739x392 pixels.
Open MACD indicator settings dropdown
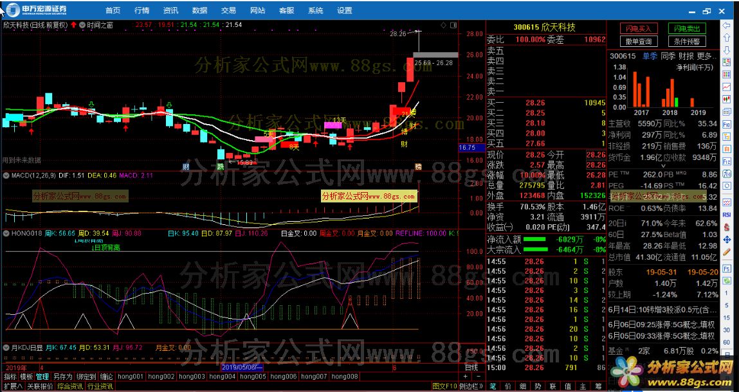click(6, 175)
